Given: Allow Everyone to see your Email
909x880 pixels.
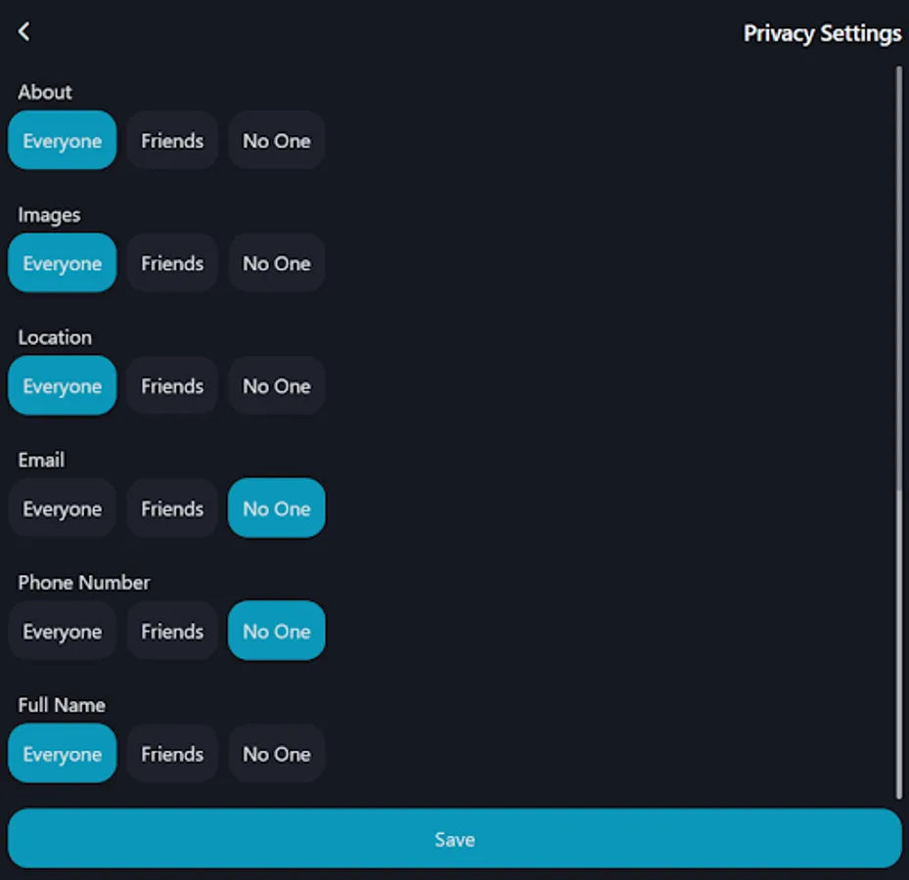Looking at the screenshot, I should (x=62, y=508).
